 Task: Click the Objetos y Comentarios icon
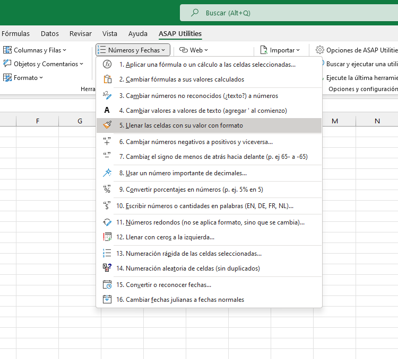point(7,64)
